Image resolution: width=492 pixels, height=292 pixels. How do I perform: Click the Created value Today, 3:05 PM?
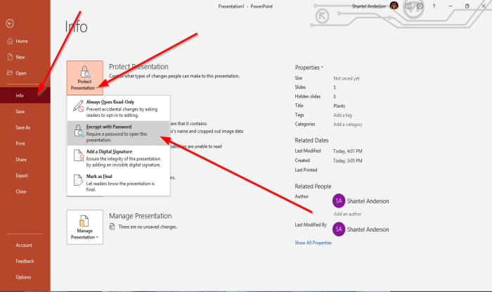click(x=348, y=160)
